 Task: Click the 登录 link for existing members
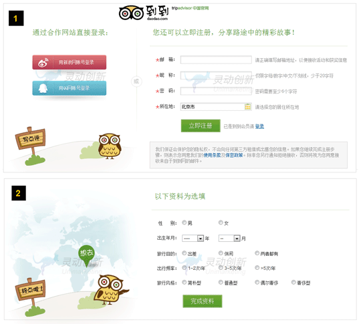click(259, 126)
